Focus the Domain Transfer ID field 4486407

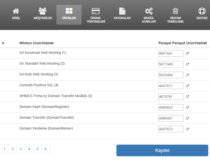tap(171, 118)
